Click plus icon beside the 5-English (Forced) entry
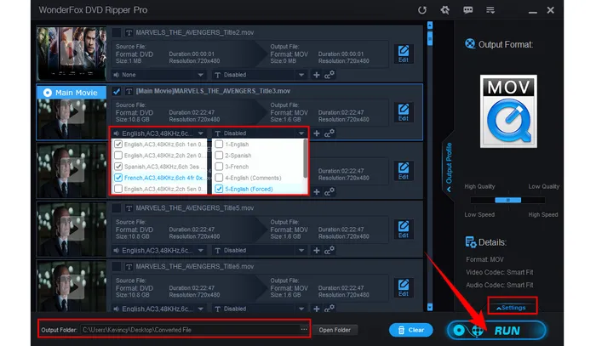Screen dimensions: 596x346 (316, 192)
